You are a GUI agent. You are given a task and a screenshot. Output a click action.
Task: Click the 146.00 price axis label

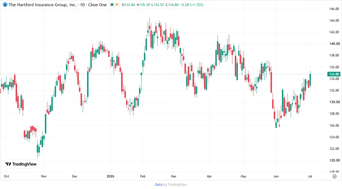334,9
